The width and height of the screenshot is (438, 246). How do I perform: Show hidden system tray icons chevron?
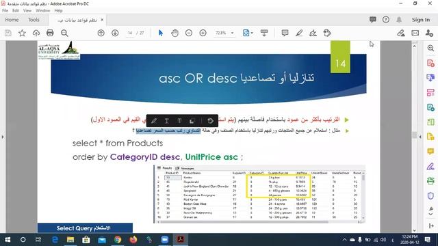click(344, 240)
